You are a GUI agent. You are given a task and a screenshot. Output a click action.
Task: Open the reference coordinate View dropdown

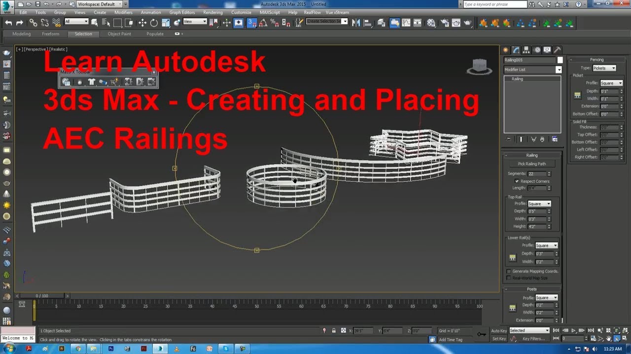[x=195, y=22]
